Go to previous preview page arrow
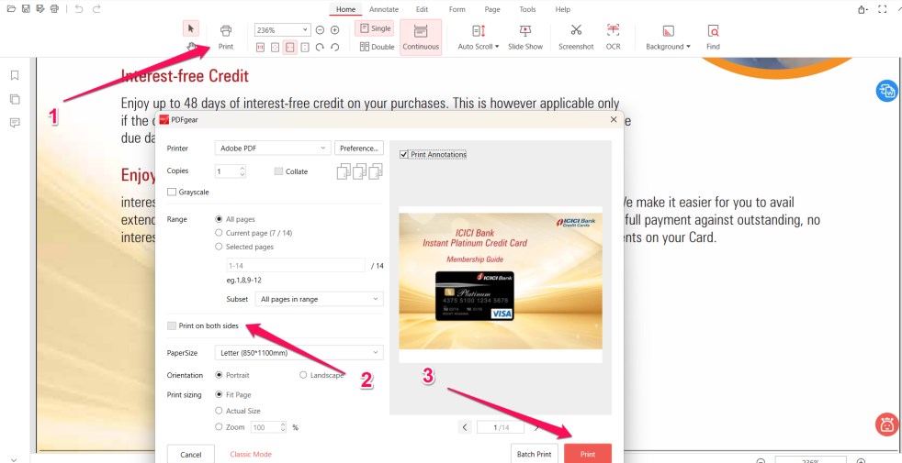Viewport: 902px width, 463px height. click(x=465, y=427)
